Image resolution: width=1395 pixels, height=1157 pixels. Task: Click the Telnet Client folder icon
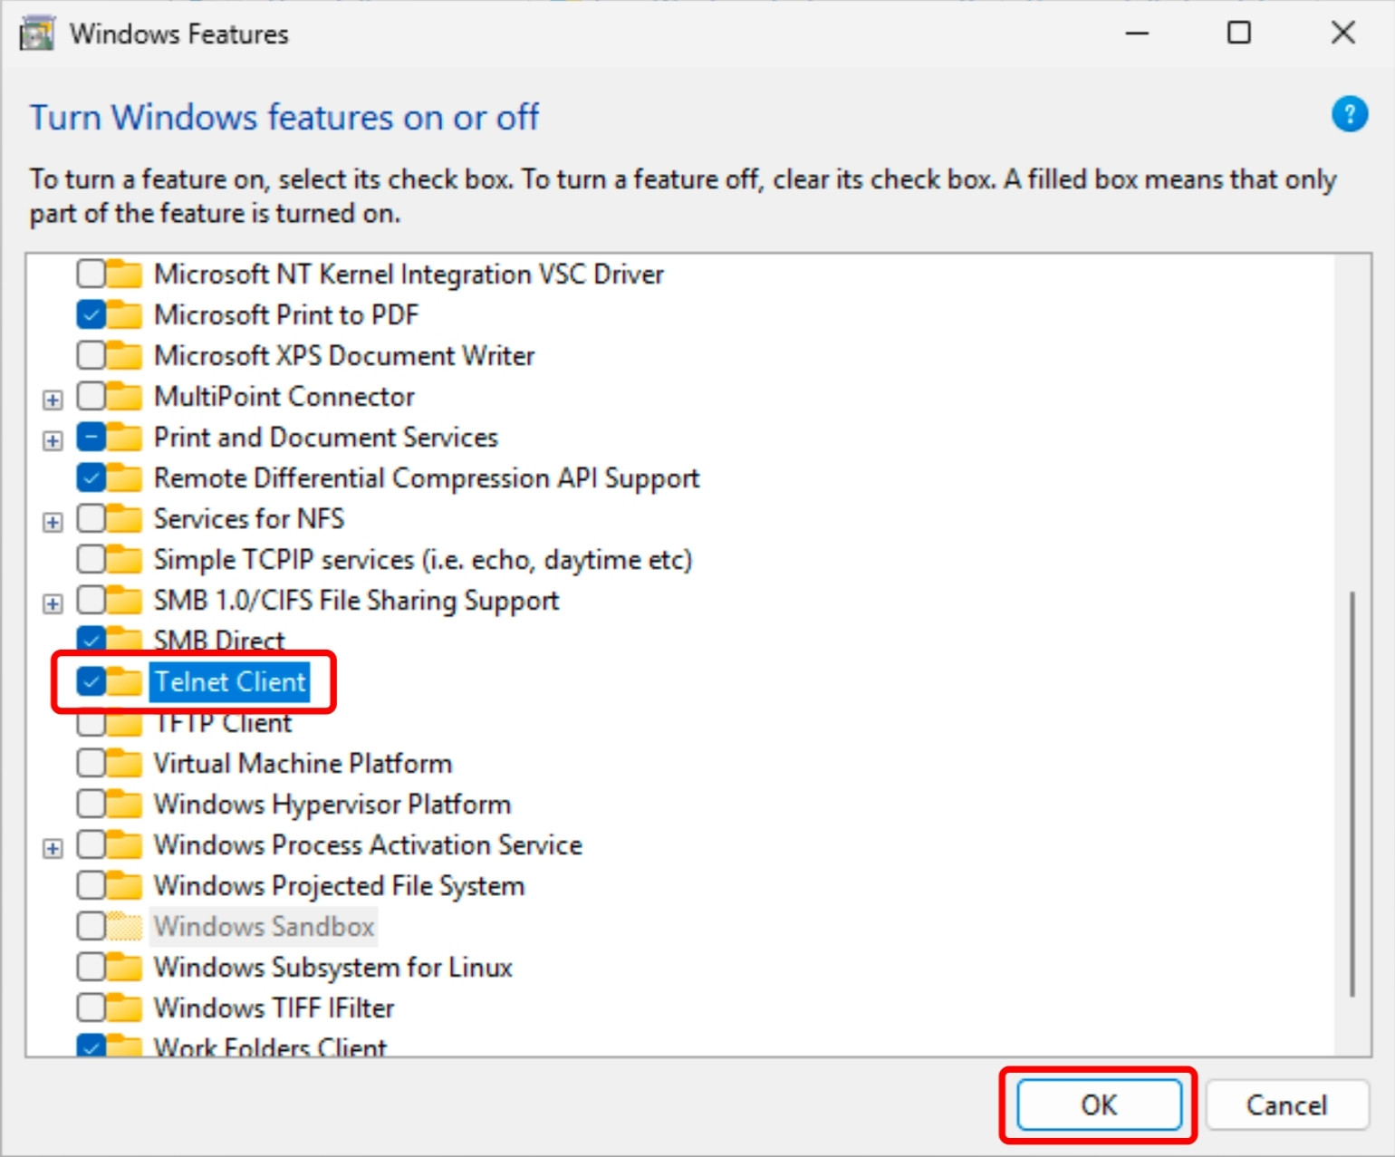click(x=123, y=682)
